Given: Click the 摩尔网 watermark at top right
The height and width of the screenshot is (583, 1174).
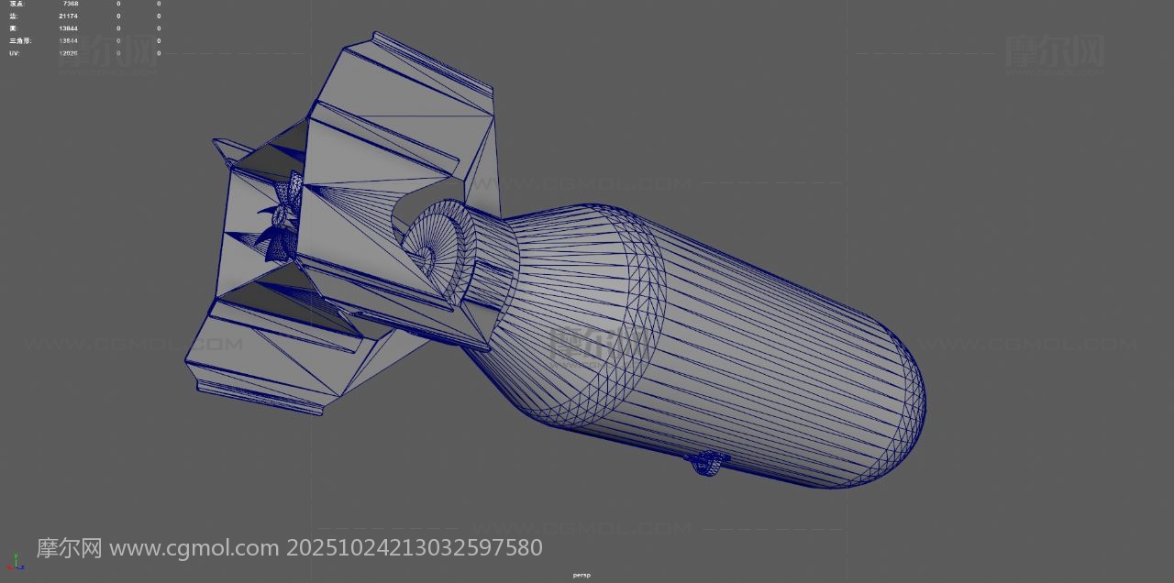Looking at the screenshot, I should (1055, 51).
